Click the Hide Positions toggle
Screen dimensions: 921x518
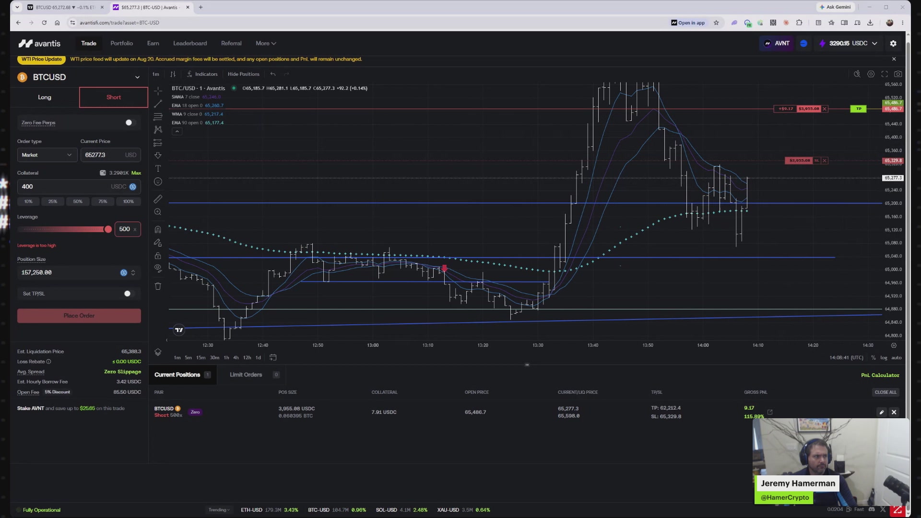tap(244, 74)
